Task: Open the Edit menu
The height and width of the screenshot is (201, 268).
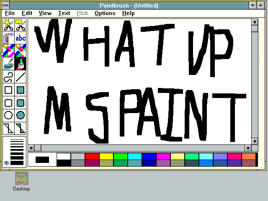Action: click(x=27, y=13)
